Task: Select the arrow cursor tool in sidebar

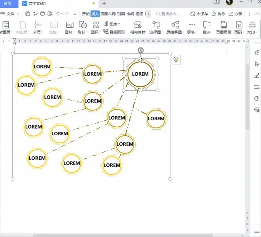Action: (x=257, y=64)
